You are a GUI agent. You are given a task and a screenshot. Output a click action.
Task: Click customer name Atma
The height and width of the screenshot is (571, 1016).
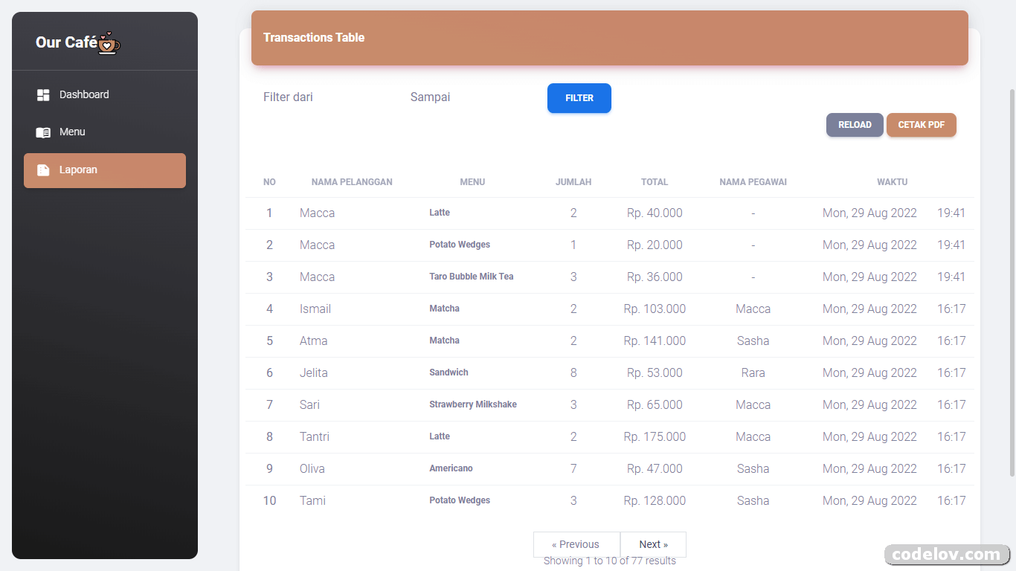click(314, 341)
